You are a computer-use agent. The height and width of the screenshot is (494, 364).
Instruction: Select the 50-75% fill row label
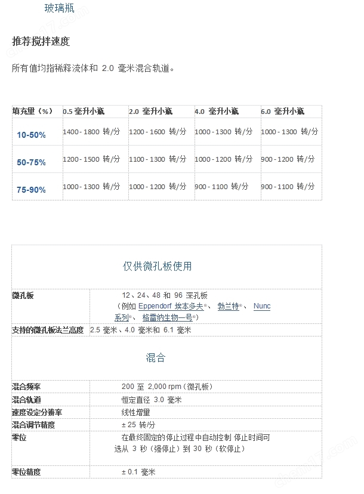(31, 162)
